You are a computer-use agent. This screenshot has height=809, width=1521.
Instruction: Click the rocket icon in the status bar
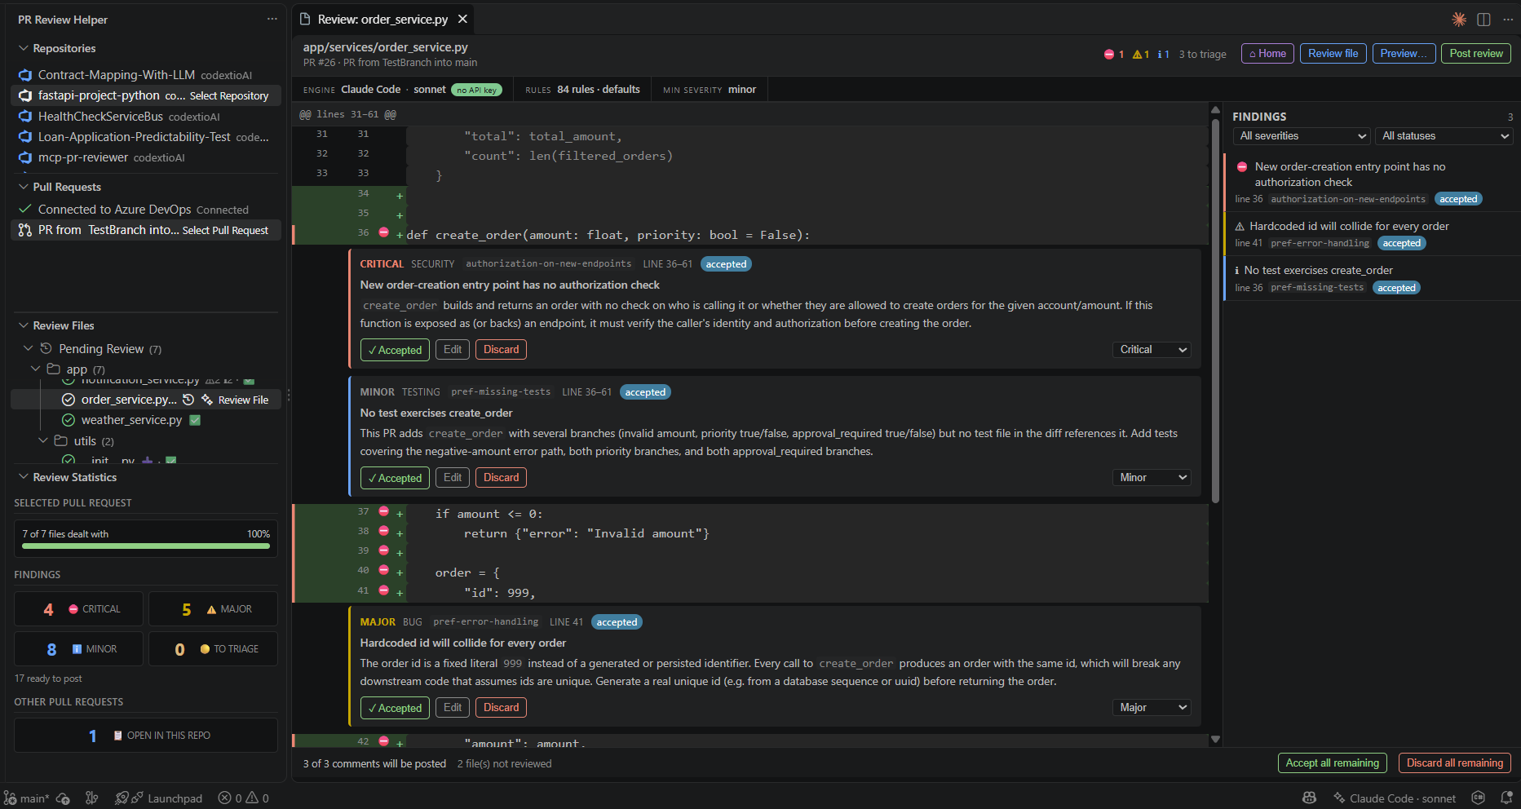122,798
